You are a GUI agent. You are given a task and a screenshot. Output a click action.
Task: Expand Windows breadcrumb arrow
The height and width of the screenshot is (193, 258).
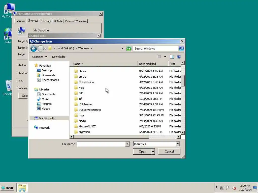pyautogui.click(x=91, y=48)
